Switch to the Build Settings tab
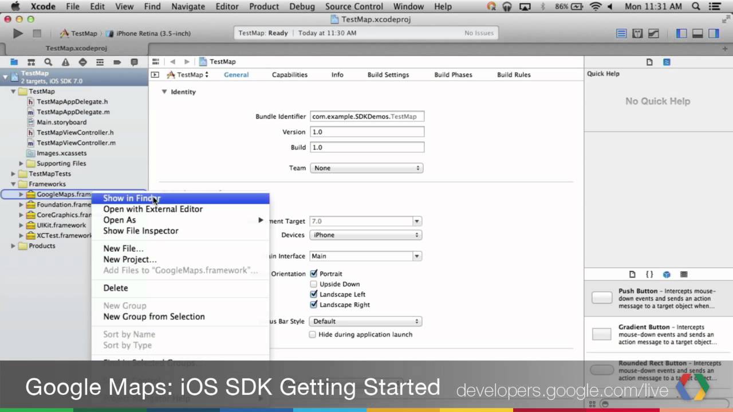733x412 pixels. [388, 74]
